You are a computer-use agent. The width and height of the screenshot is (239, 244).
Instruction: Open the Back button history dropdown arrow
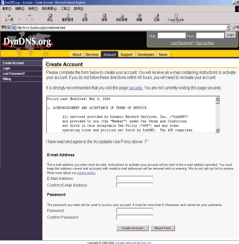[20, 20]
